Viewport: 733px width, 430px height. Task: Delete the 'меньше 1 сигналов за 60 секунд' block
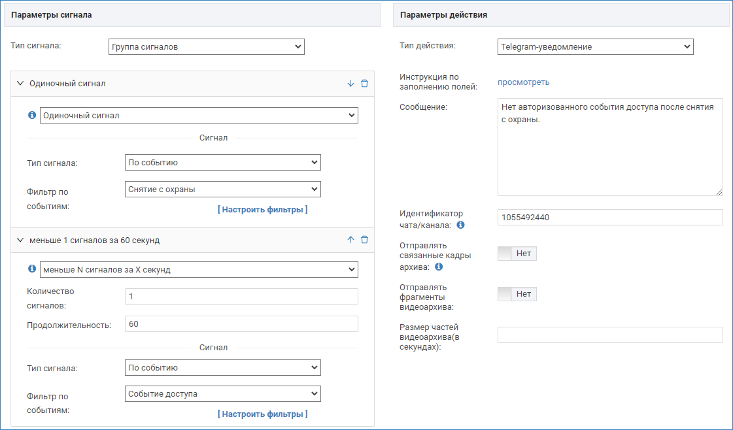pyautogui.click(x=365, y=240)
